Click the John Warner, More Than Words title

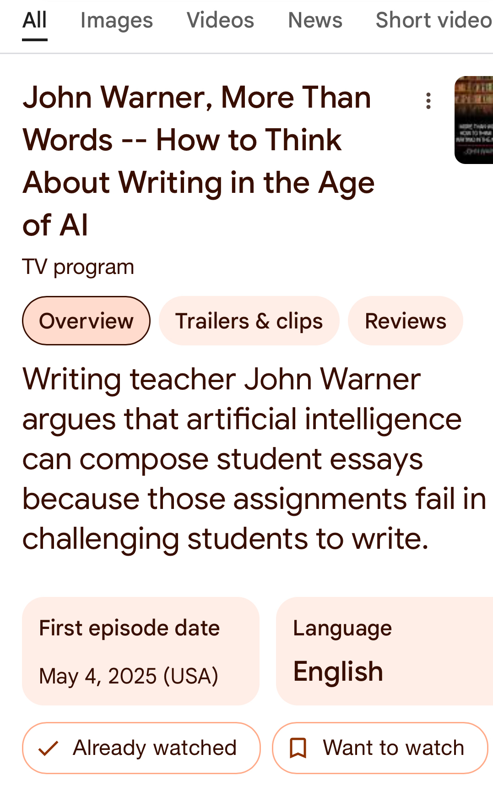[x=198, y=161]
